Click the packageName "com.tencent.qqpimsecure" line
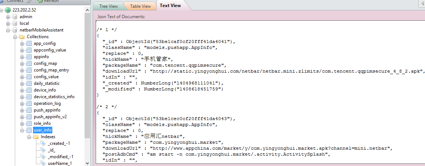Image resolution: width=425 pixels, height=166 pixels. click(165, 65)
